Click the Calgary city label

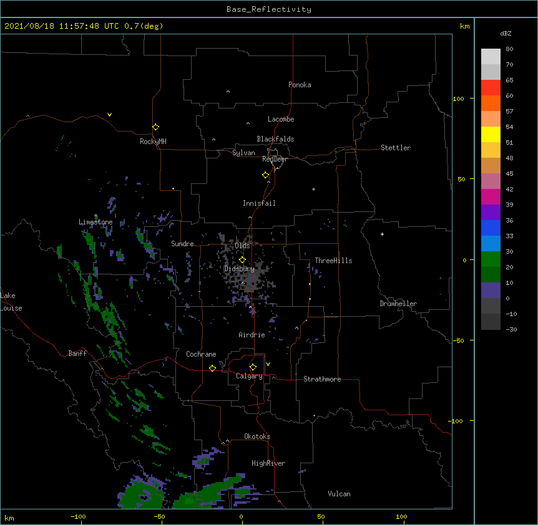pyautogui.click(x=249, y=376)
